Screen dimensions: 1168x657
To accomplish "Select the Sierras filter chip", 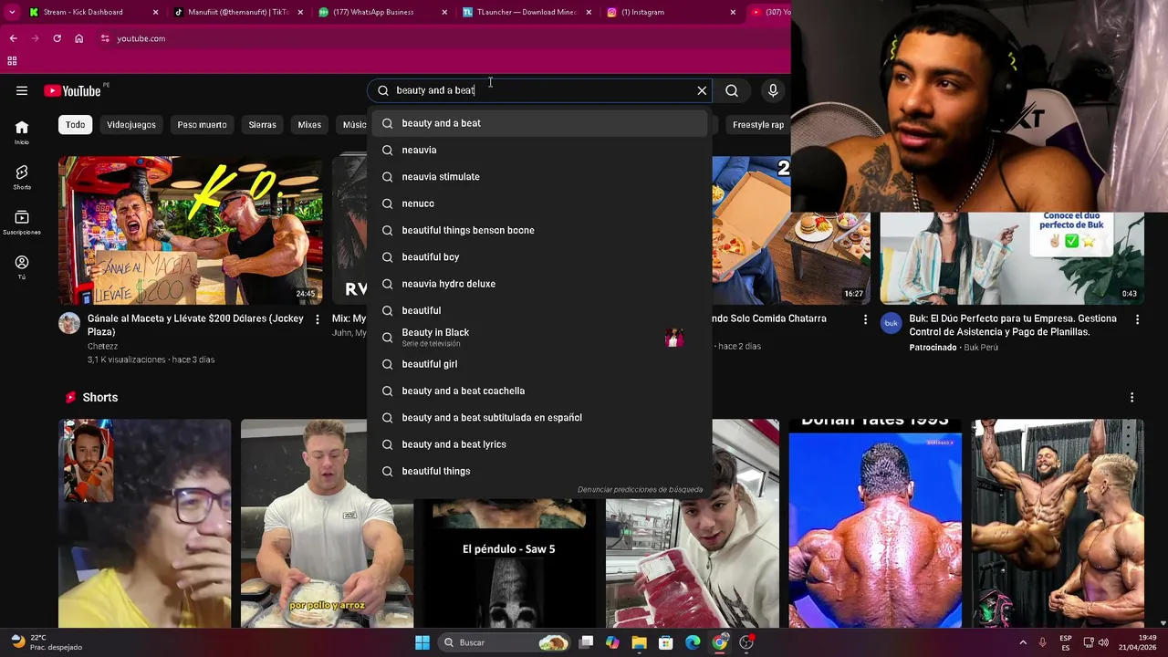I will (262, 125).
